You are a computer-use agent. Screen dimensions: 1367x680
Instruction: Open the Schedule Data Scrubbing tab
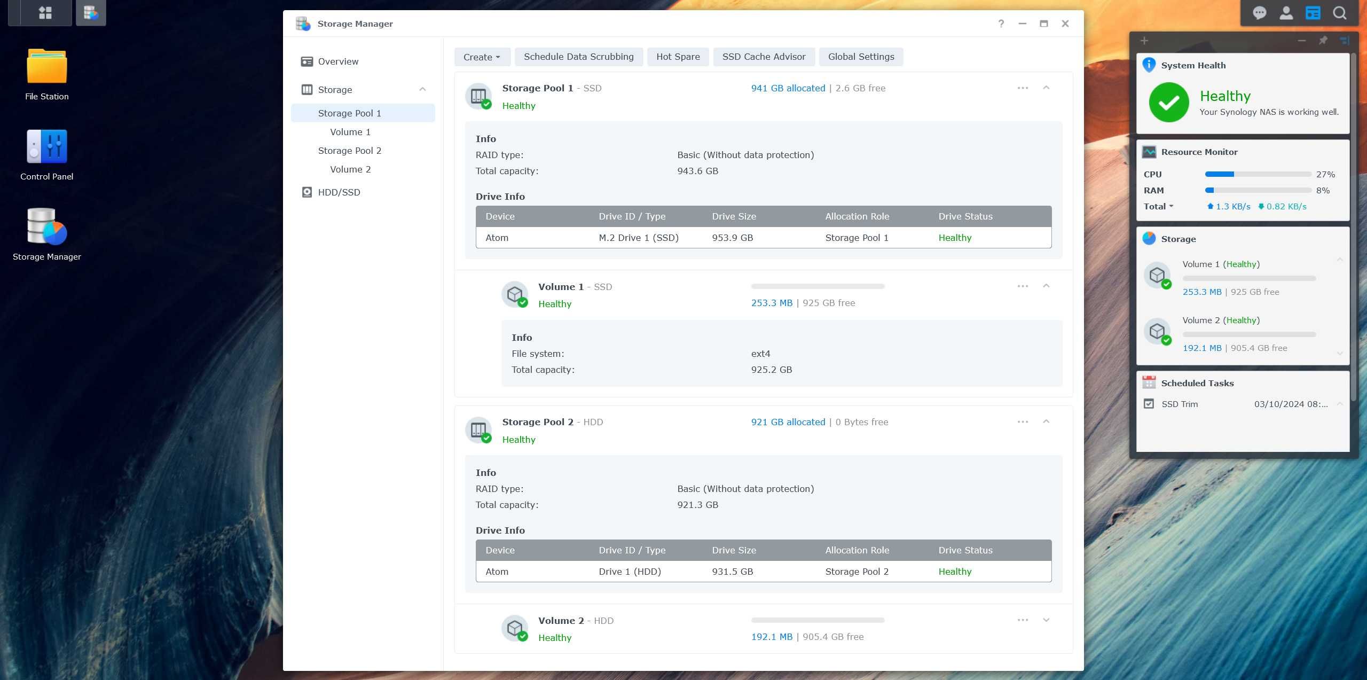(578, 57)
